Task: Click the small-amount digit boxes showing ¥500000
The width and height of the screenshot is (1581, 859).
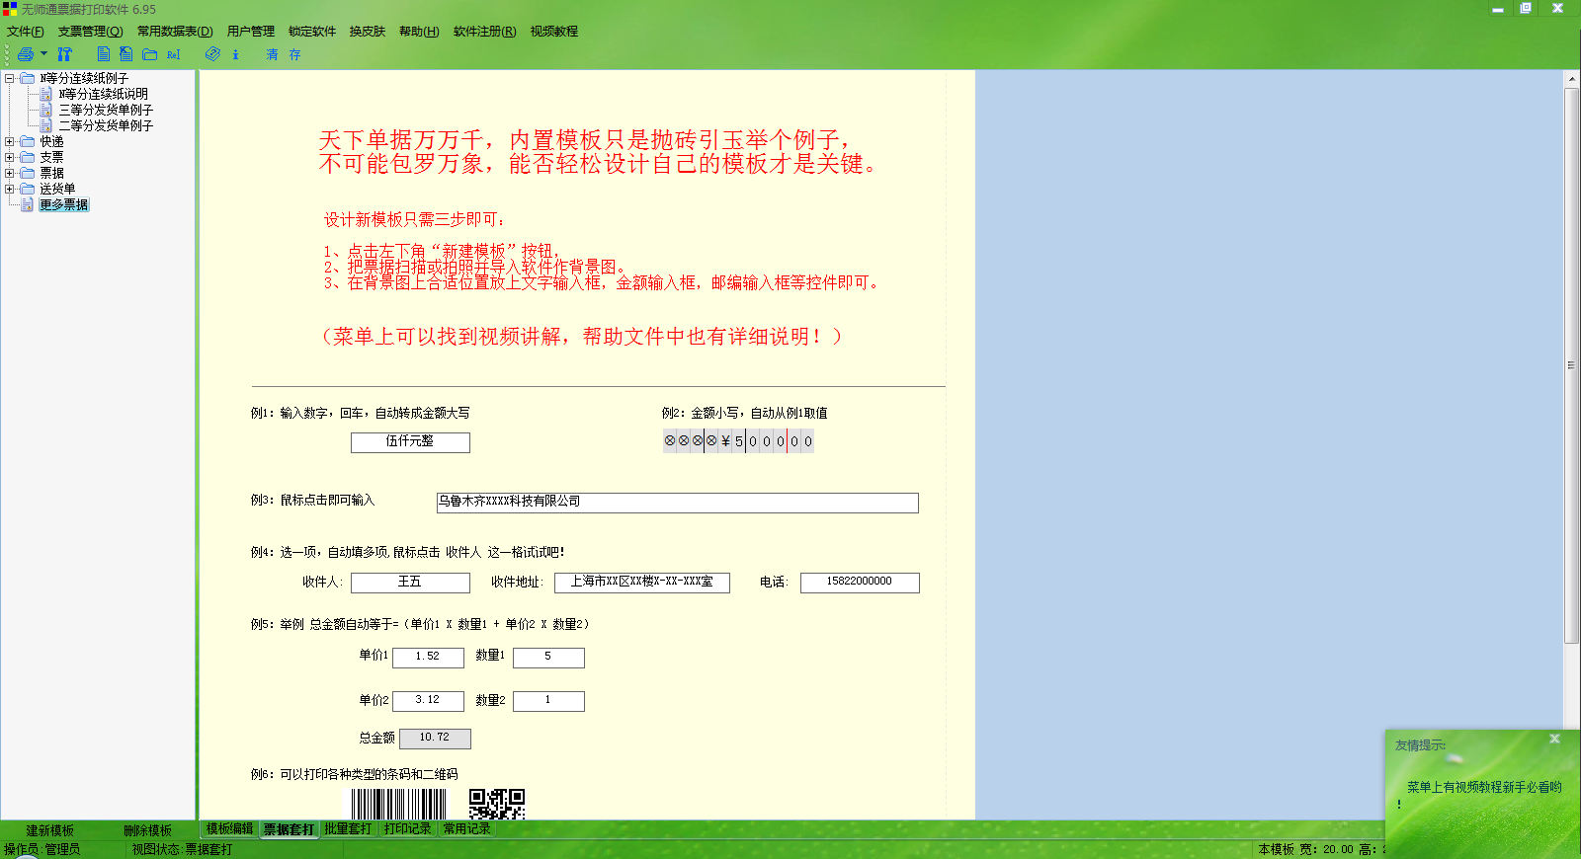Action: click(738, 441)
